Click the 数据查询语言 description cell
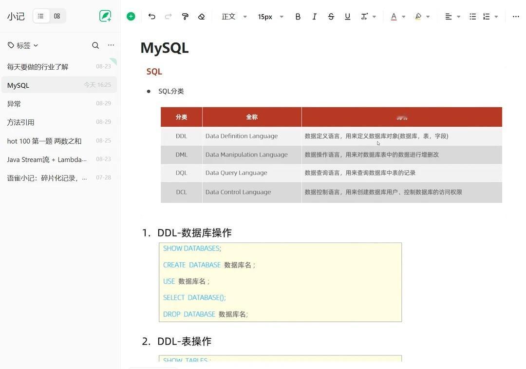526x369 pixels. coord(401,173)
